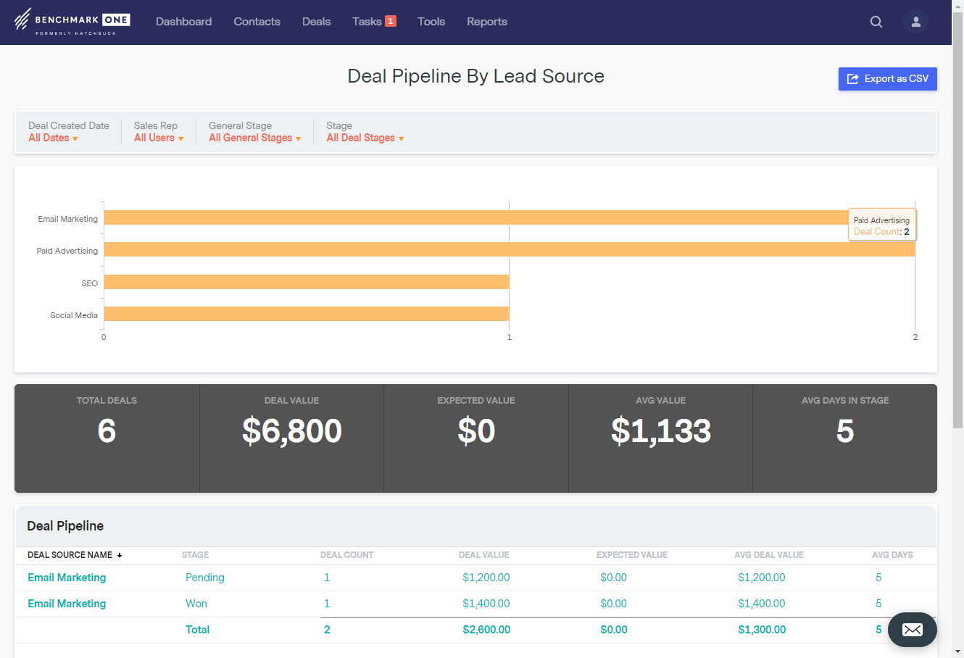Open the Reports menu

487,22
